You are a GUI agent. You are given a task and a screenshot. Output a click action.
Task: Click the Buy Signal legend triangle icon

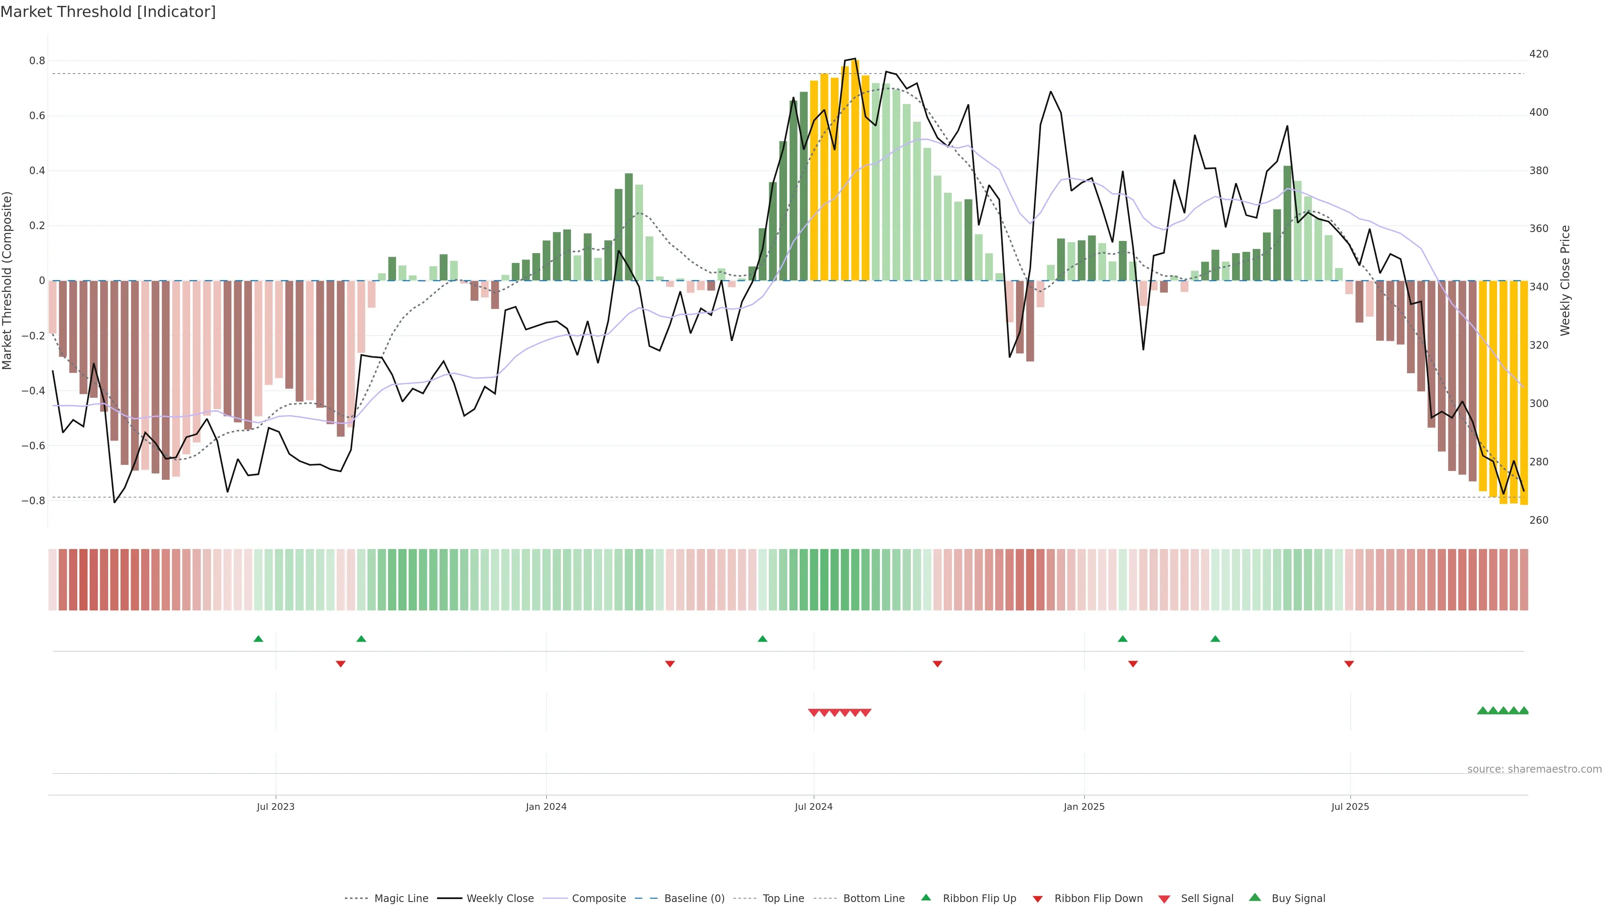tap(1255, 897)
